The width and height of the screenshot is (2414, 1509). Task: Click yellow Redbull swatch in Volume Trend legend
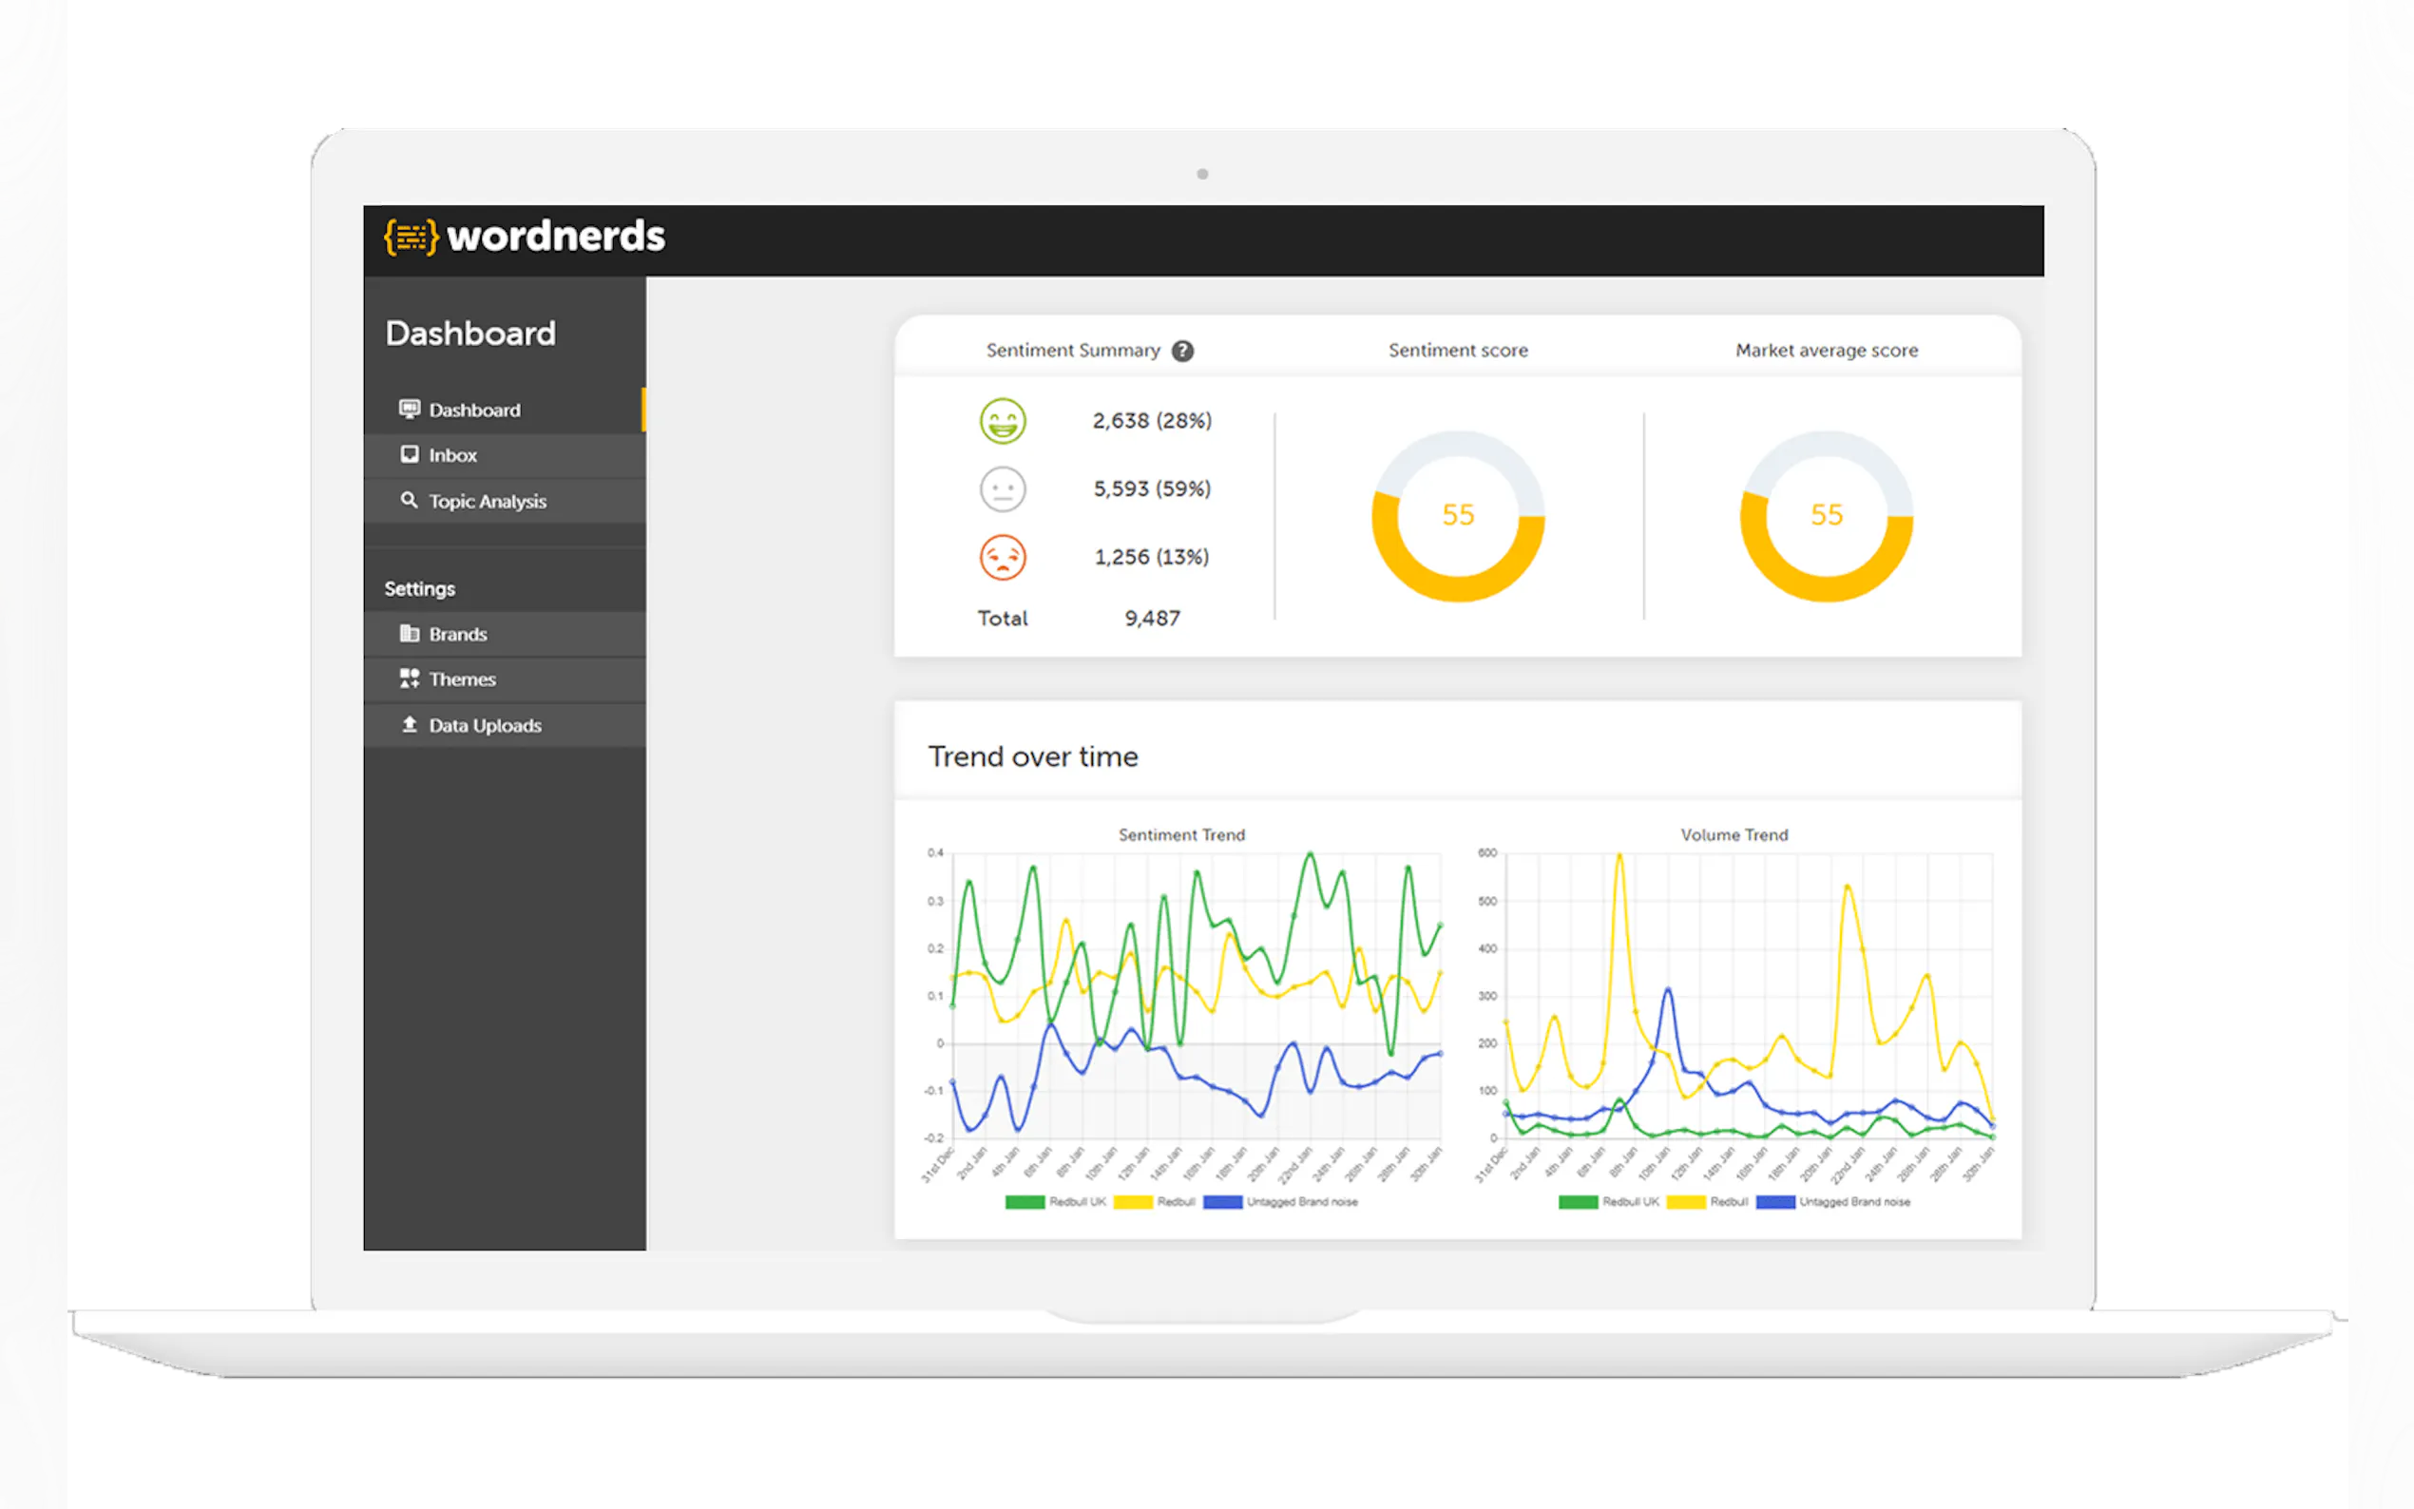coord(1685,1203)
